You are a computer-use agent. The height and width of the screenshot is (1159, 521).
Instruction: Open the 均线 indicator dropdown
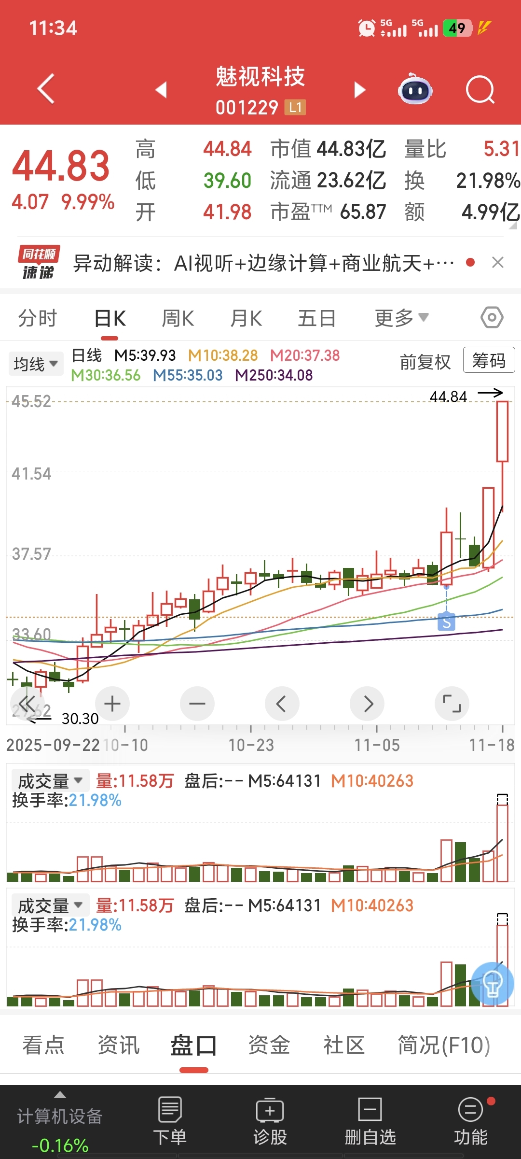tap(36, 364)
